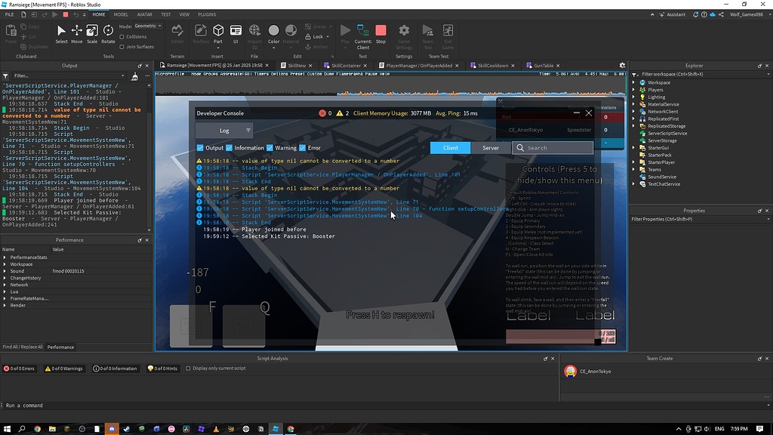Screen dimensions: 773x435
Task: Click the Stop button to end playtest
Action: point(380,32)
